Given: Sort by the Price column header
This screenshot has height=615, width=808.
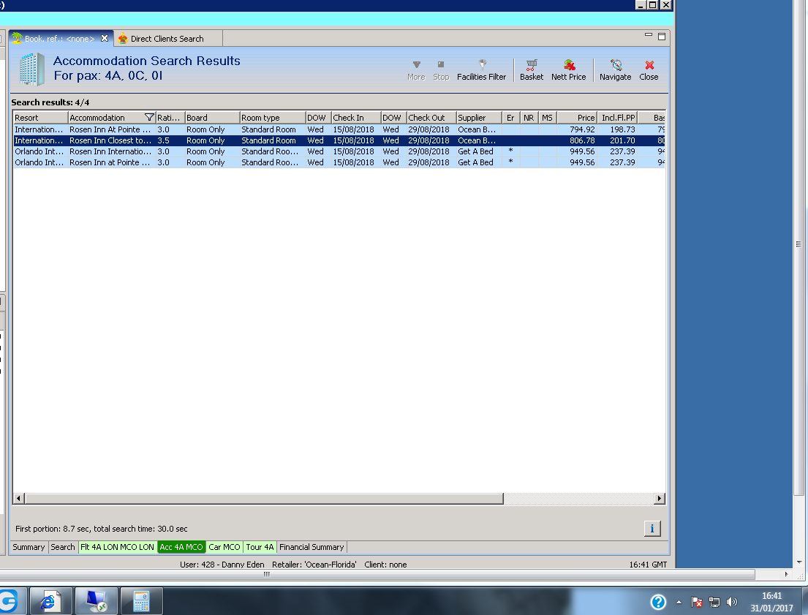Looking at the screenshot, I should coord(577,118).
